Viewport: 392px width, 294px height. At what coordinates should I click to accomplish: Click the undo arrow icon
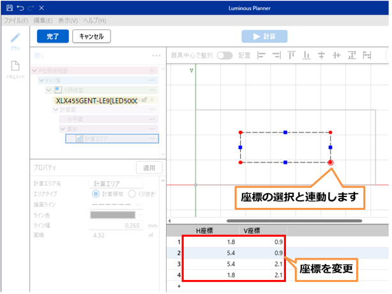click(20, 8)
